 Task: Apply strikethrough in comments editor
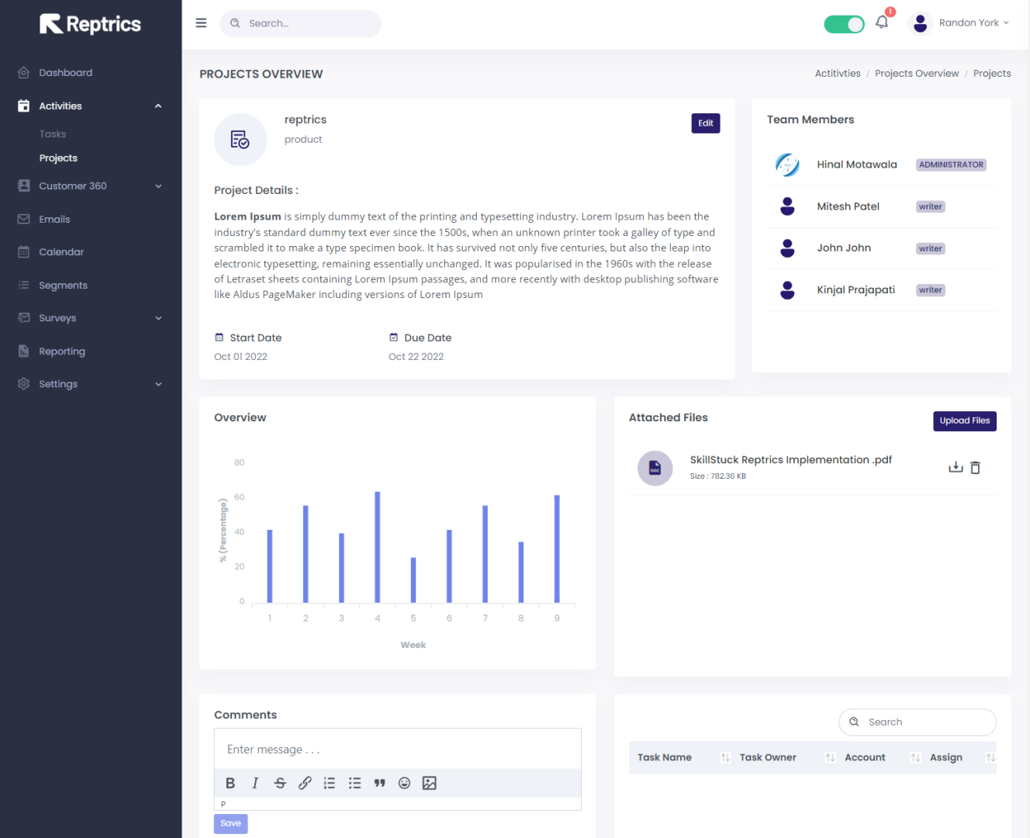click(280, 783)
